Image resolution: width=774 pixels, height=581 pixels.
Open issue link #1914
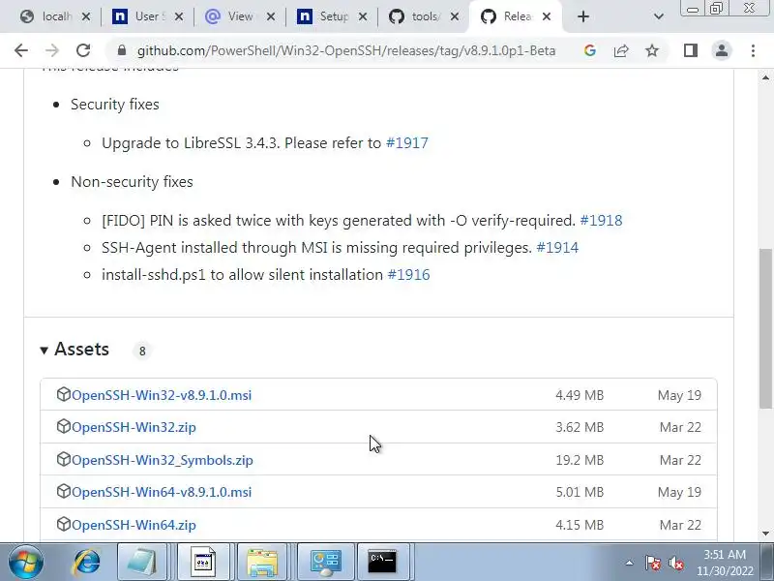pos(557,248)
